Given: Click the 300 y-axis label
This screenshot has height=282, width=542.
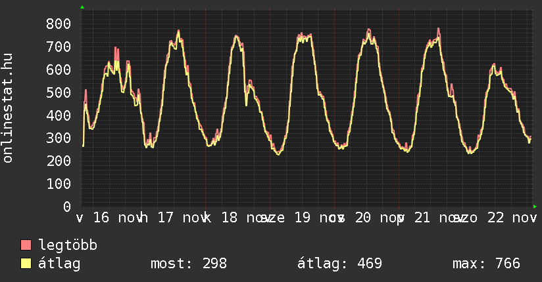Looking at the screenshot, I should (x=58, y=138).
